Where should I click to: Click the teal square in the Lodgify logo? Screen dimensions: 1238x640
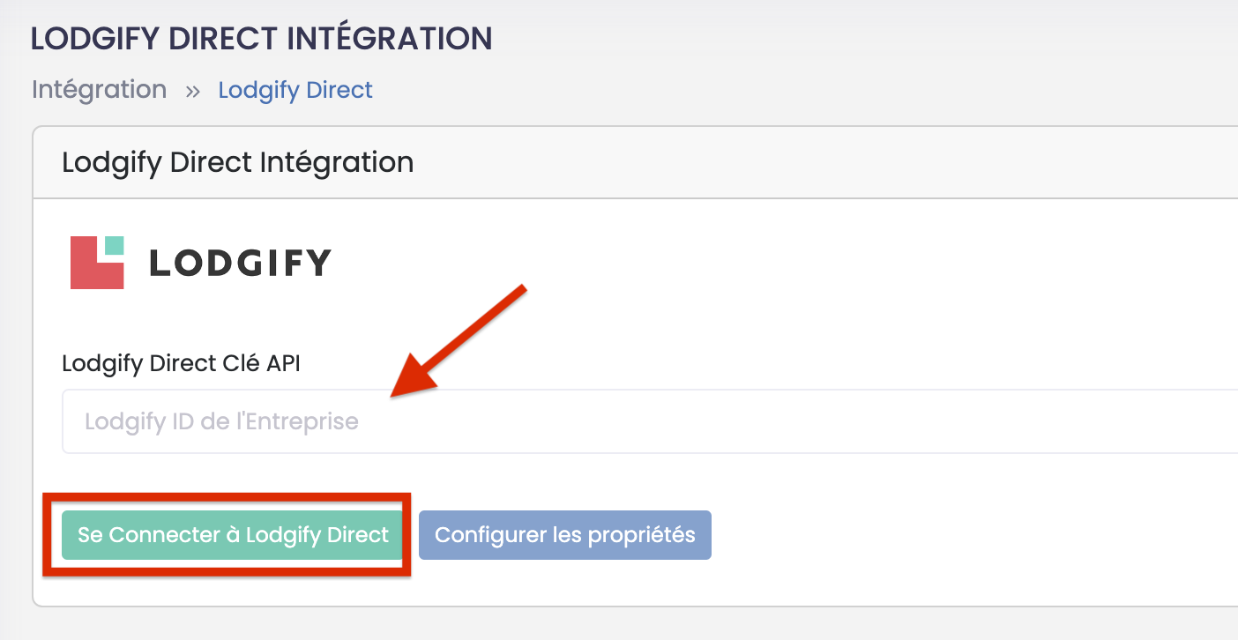(114, 246)
